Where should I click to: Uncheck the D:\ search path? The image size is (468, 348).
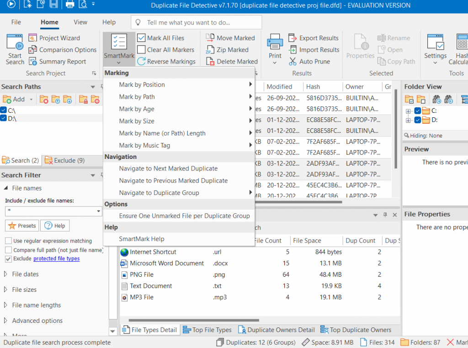pyautogui.click(x=4, y=118)
